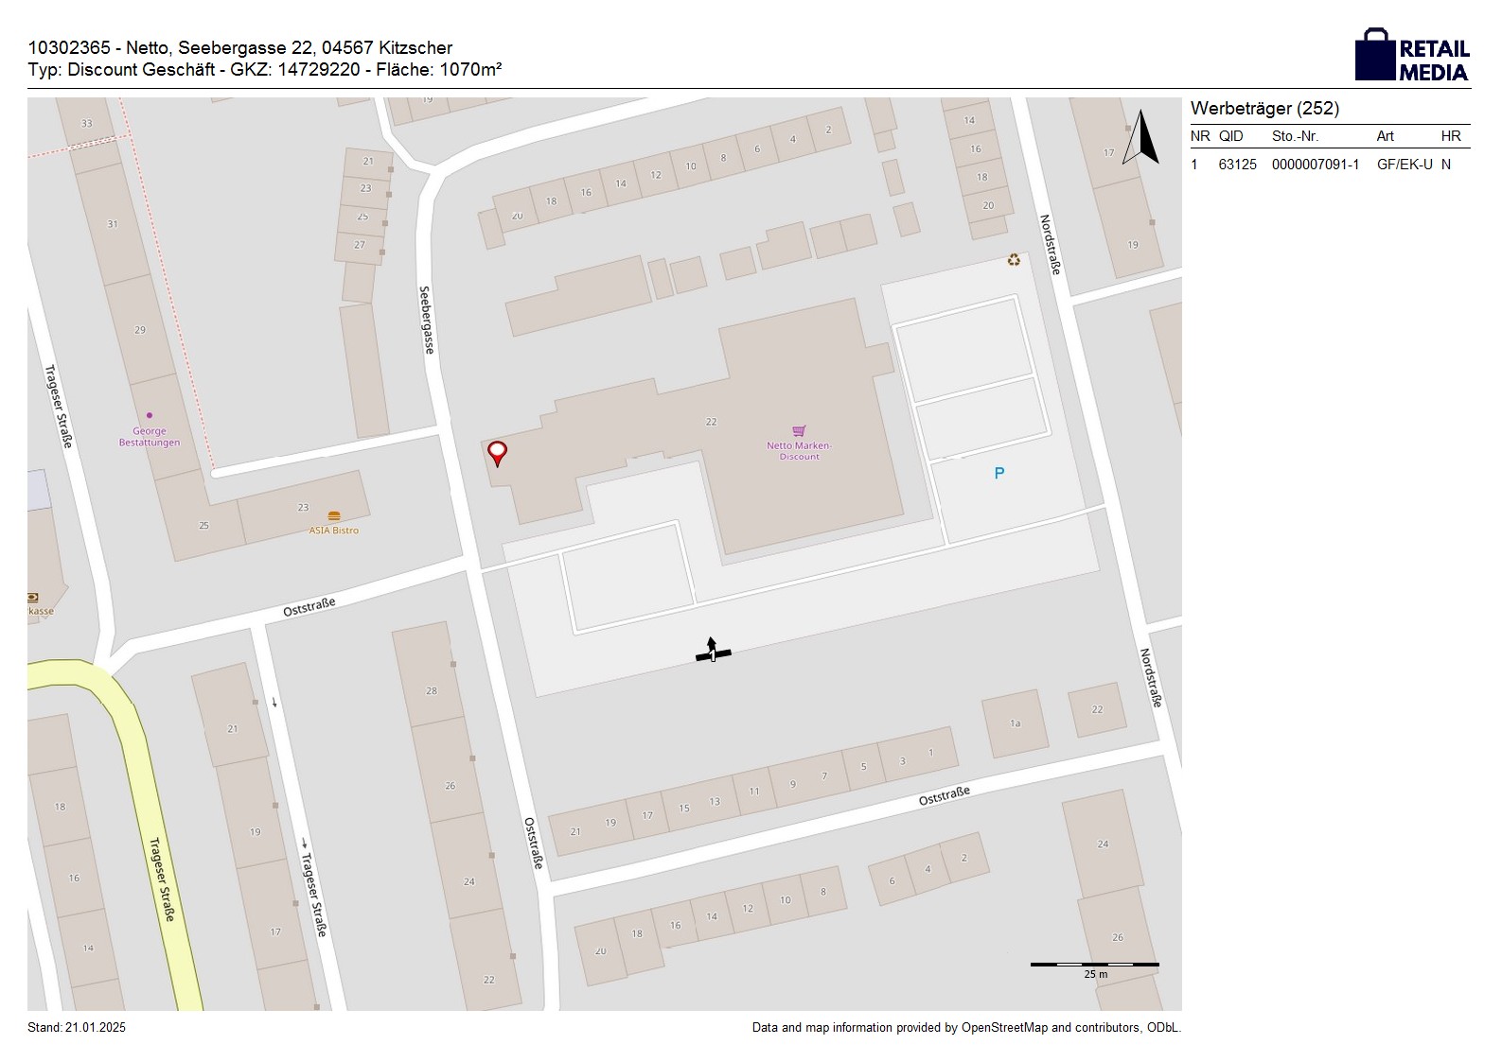
Task: Click the Retail Media logo
Action: point(1412,55)
